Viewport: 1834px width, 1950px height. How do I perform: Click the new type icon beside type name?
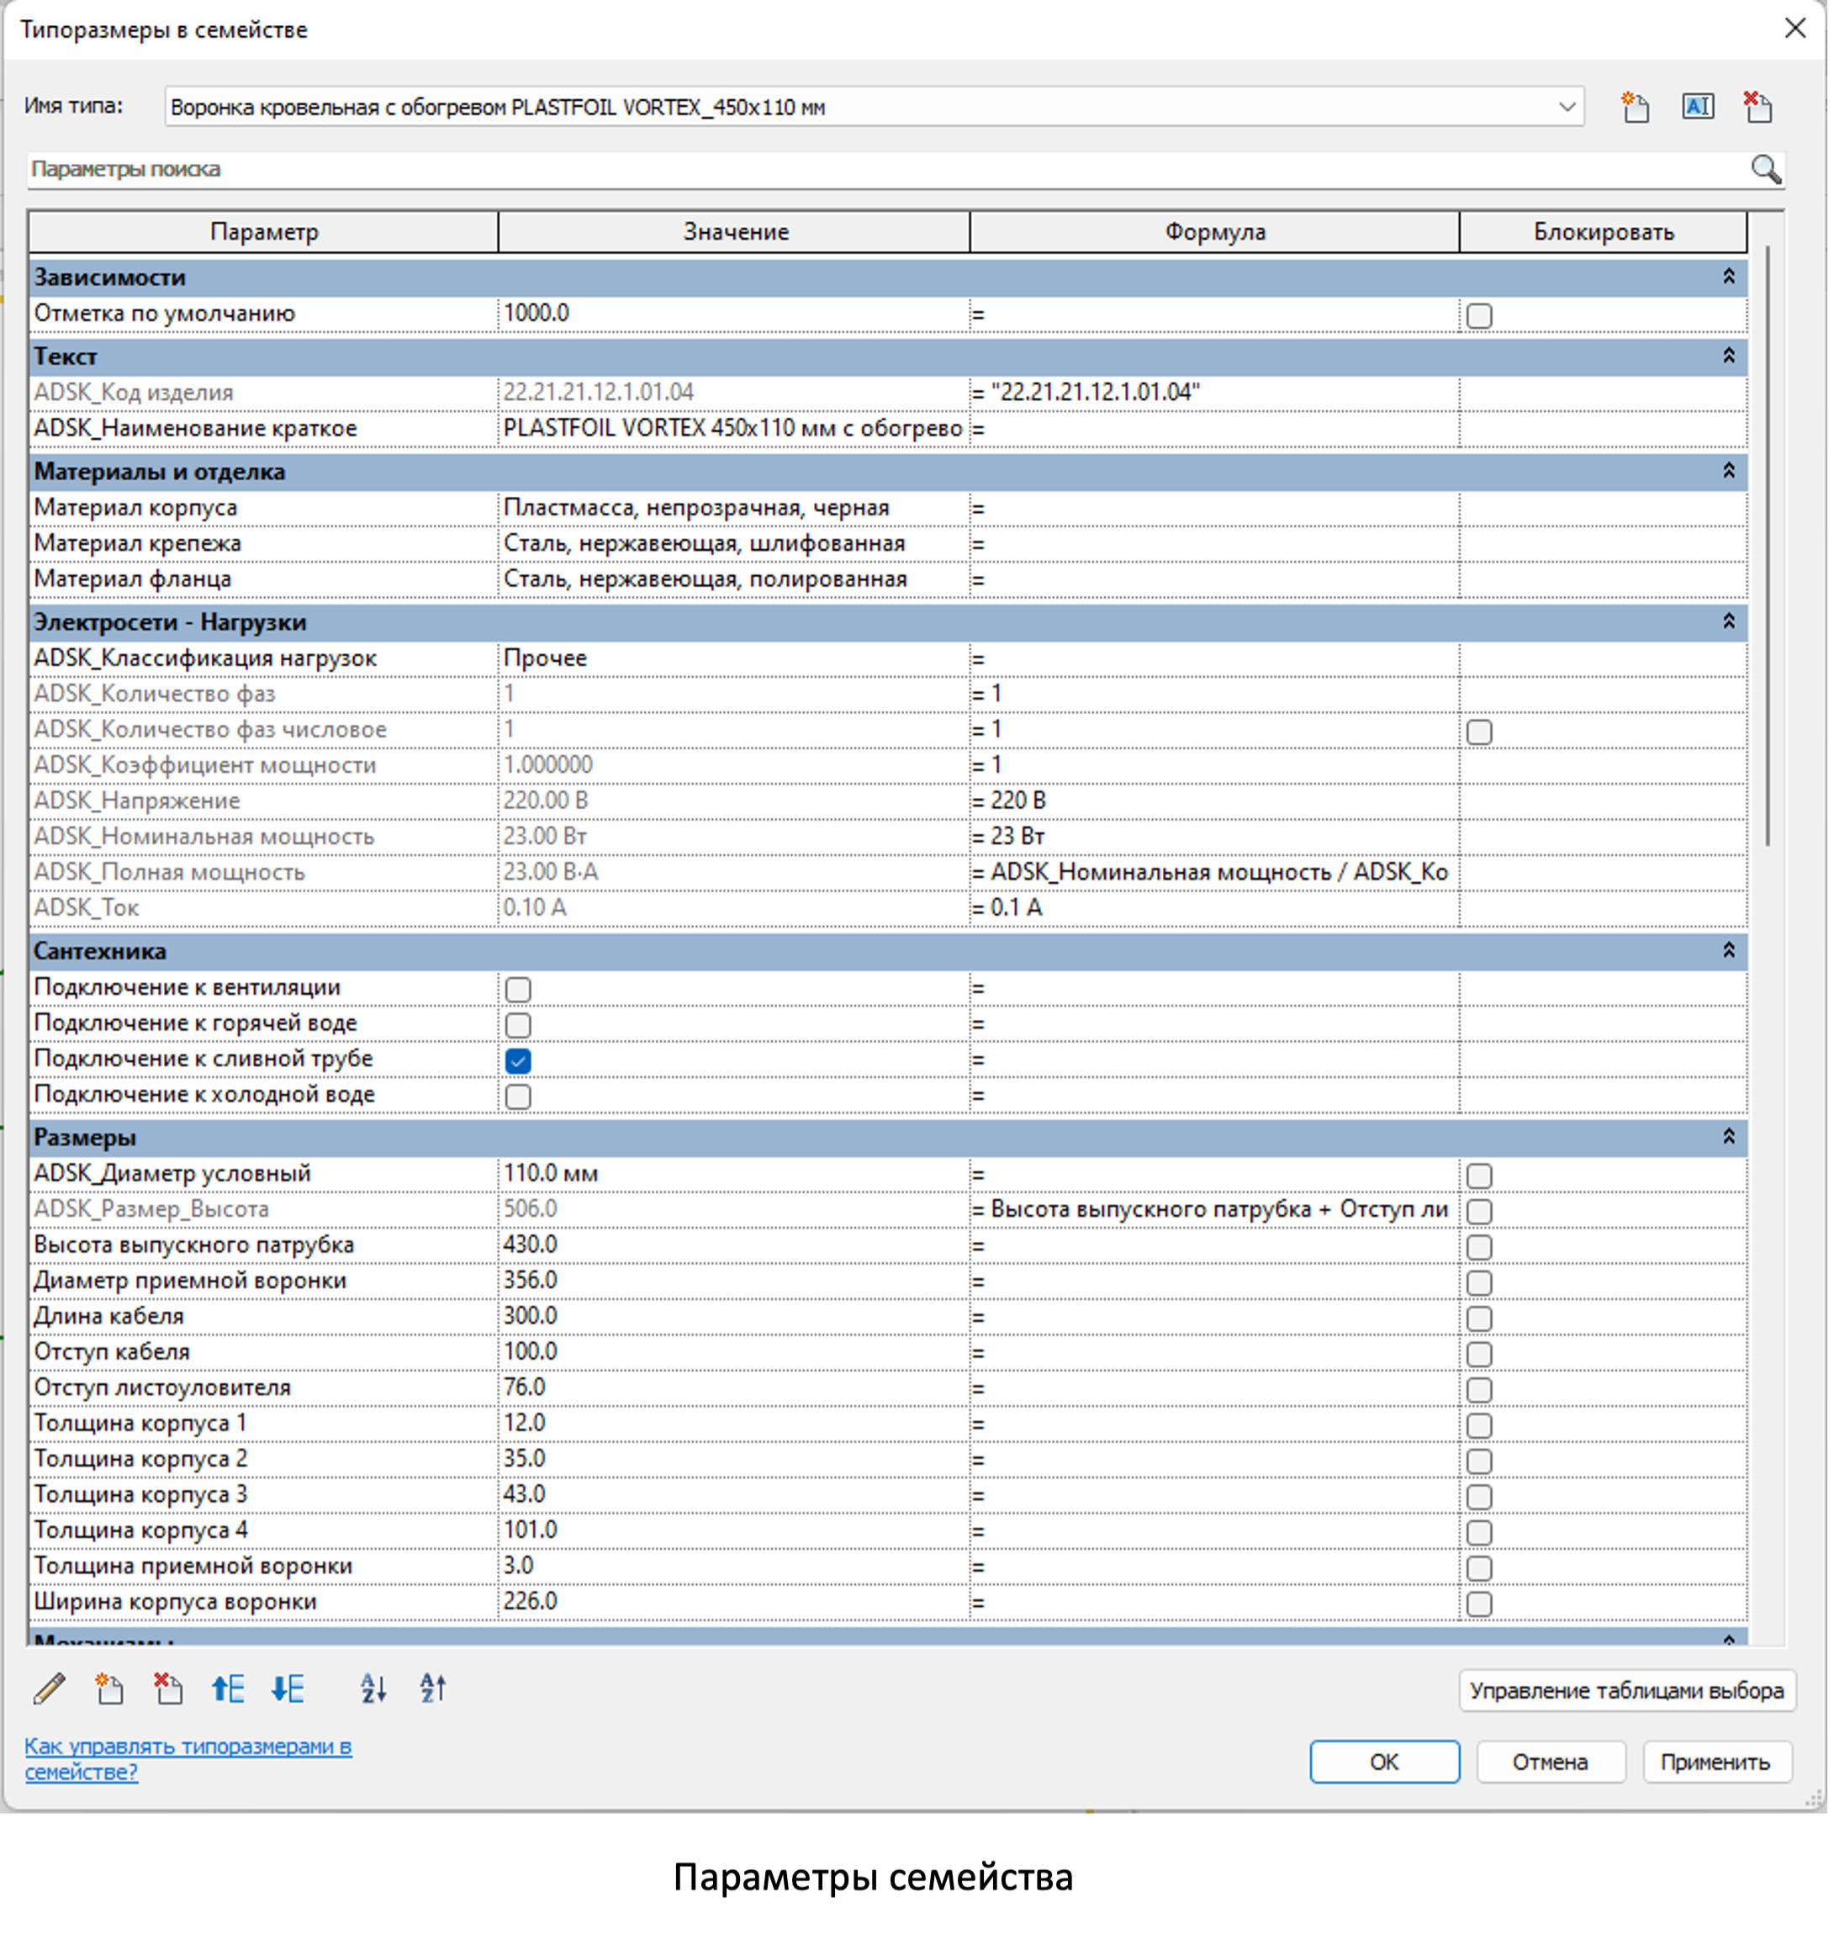click(1634, 106)
